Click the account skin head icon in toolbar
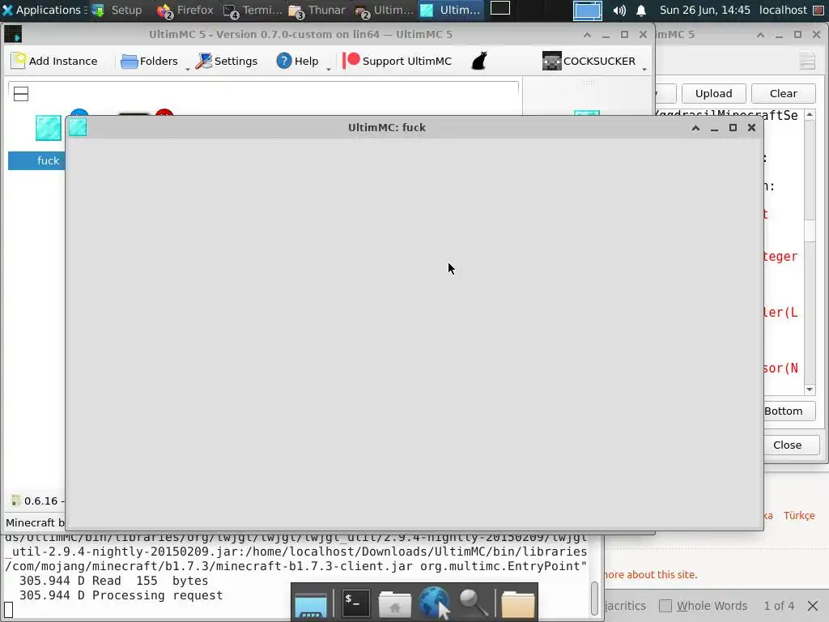This screenshot has height=622, width=829. (x=551, y=61)
